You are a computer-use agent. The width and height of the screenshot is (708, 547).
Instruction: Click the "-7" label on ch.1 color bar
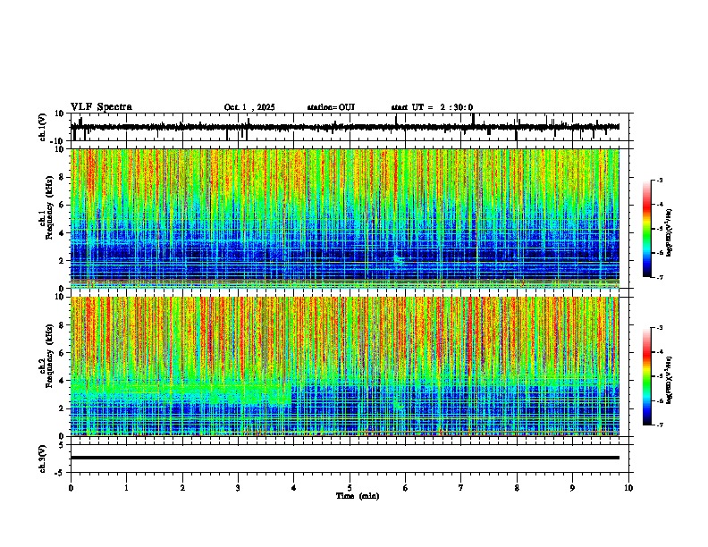659,278
